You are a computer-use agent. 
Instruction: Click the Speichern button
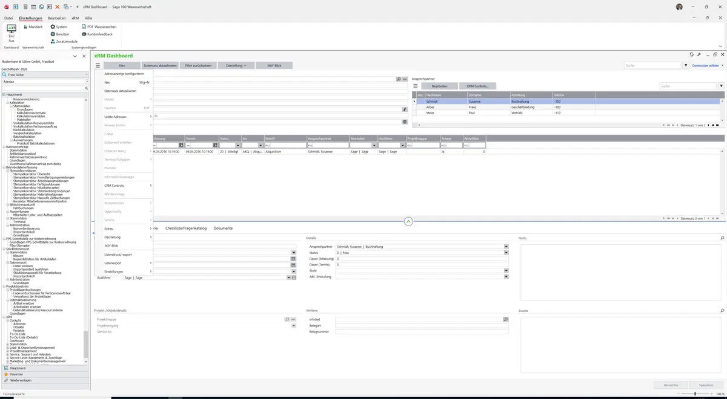point(706,385)
